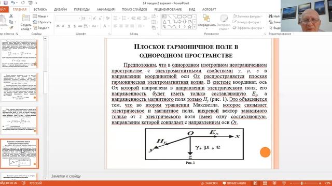
Task: Align text to the left
Action: click(x=115, y=26)
